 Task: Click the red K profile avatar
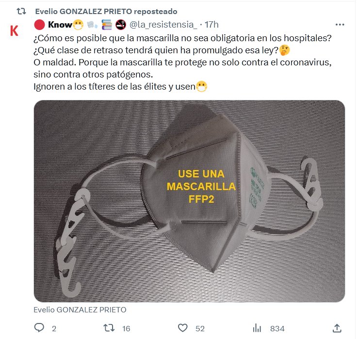click(x=14, y=31)
